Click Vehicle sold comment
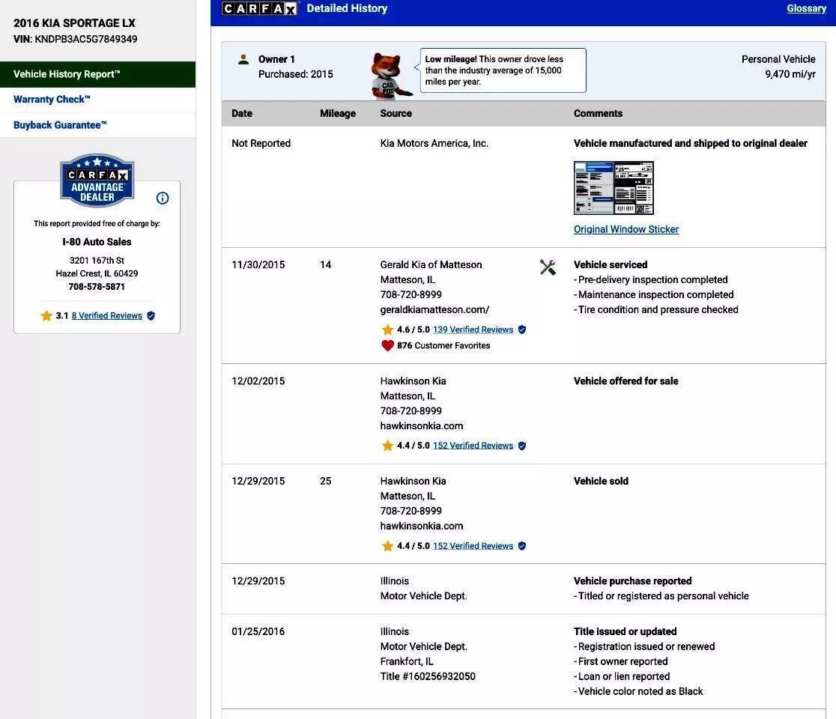Screen dimensions: 836x719 point(601,481)
